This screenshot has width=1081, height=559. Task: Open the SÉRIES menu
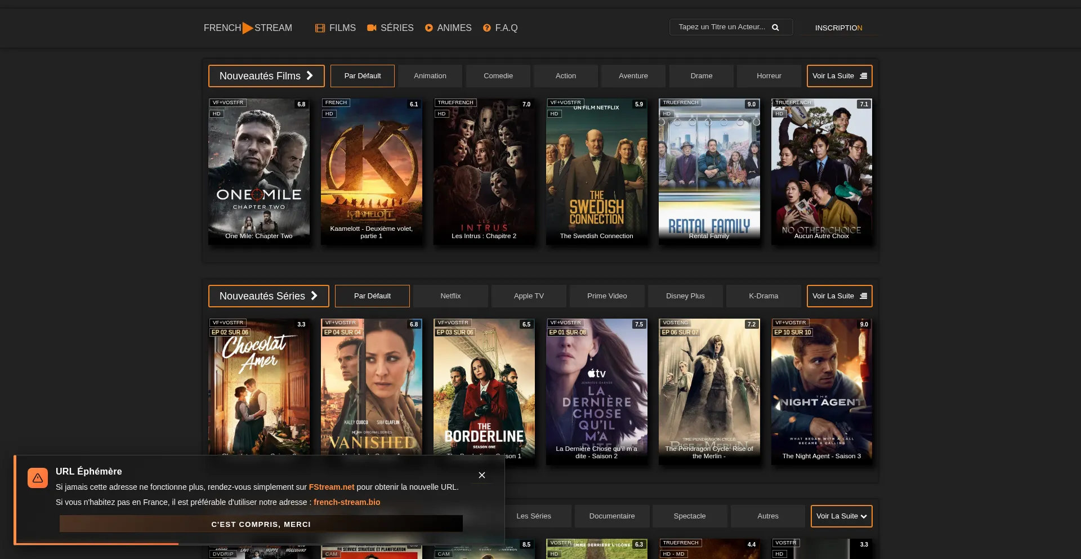click(390, 28)
